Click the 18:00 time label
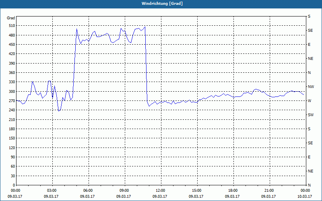 (233, 191)
